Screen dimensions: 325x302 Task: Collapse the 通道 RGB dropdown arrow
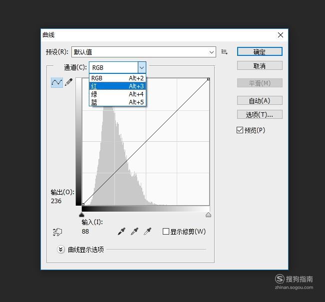[142, 67]
